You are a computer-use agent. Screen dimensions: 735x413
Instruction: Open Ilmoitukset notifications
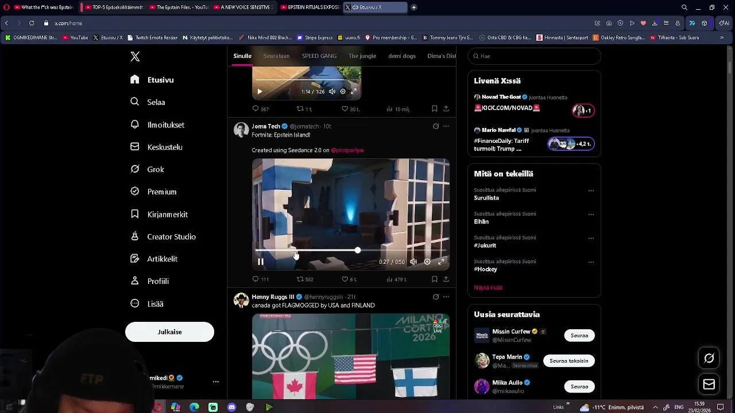[x=157, y=124]
